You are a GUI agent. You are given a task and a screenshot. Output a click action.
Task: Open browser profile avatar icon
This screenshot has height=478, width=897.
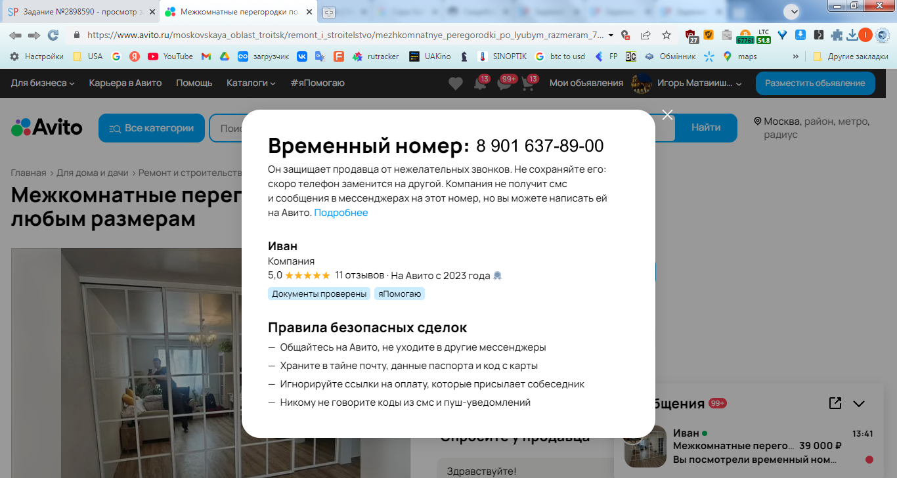(x=865, y=35)
